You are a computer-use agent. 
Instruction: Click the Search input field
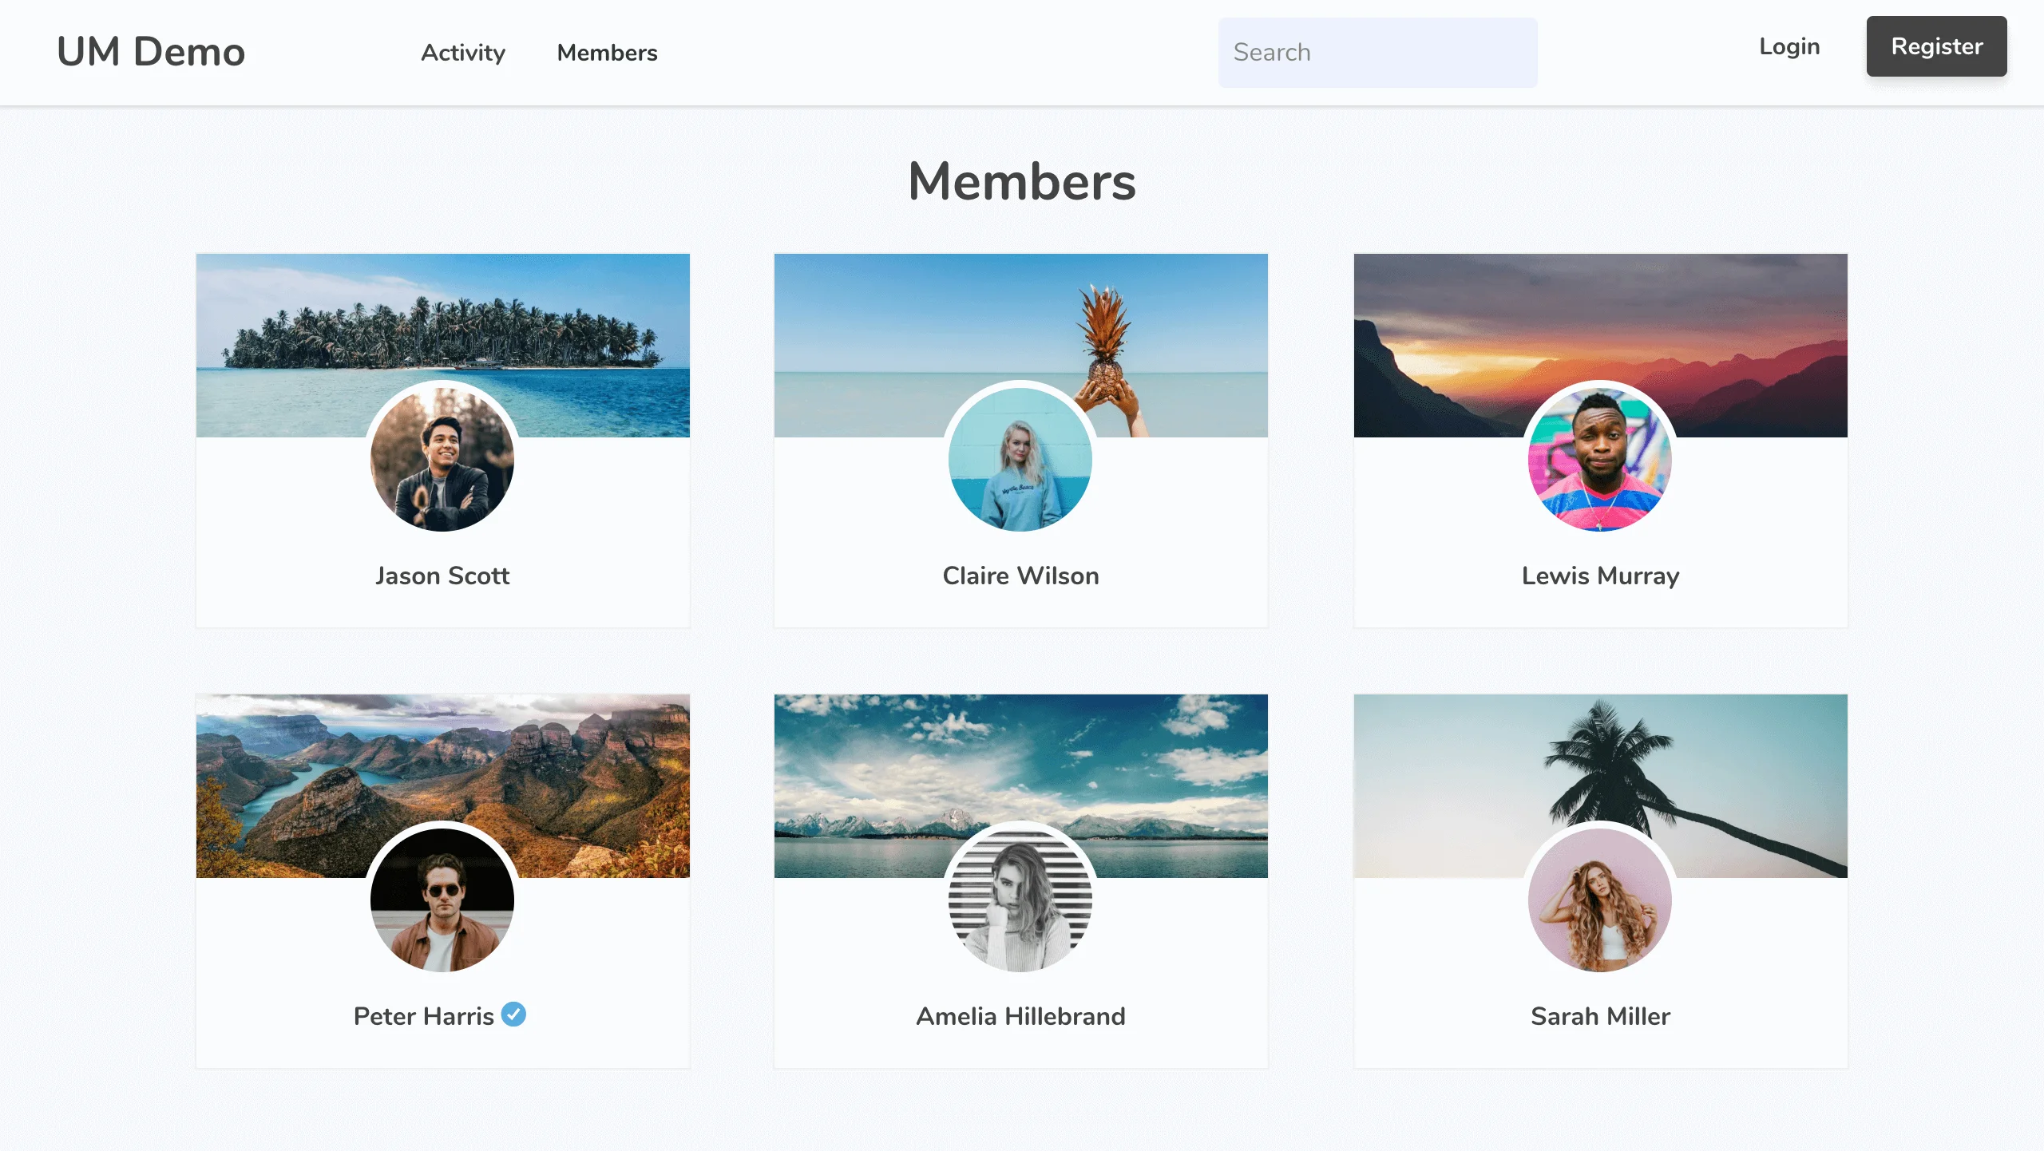(1377, 52)
